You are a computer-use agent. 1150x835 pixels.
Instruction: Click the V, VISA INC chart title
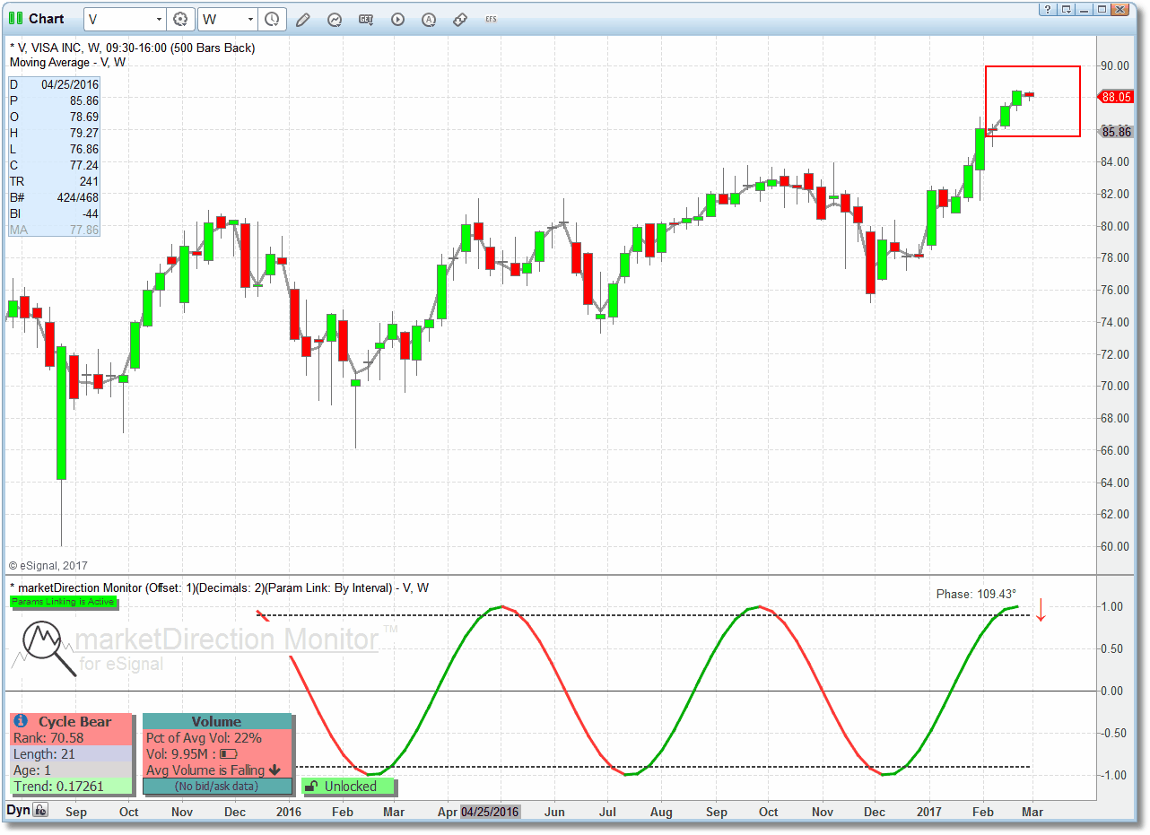coord(132,48)
